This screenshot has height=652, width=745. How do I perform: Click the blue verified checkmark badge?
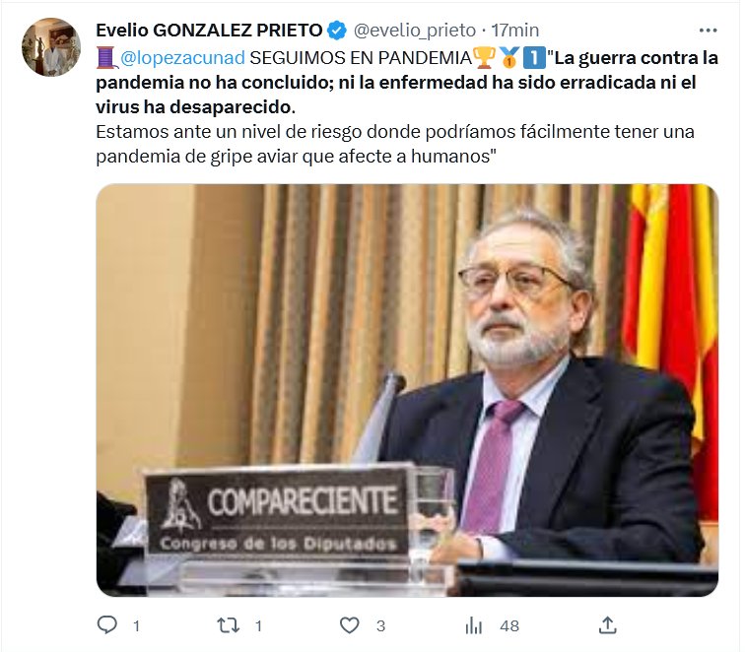(x=337, y=31)
